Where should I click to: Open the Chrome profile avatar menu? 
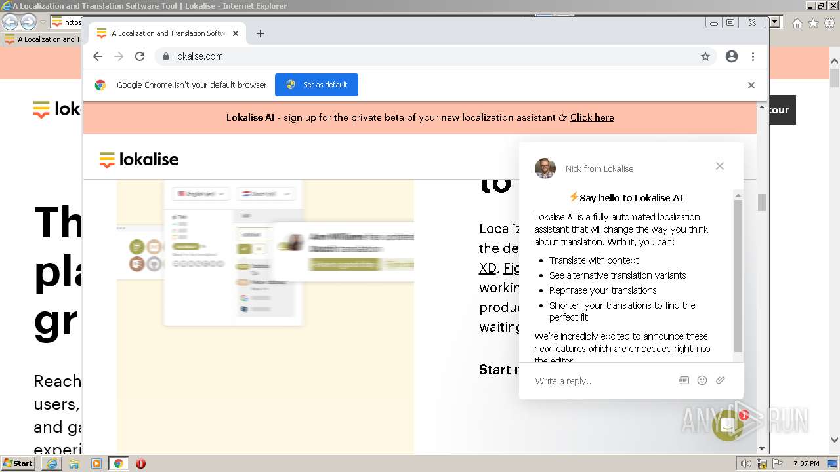click(x=732, y=56)
